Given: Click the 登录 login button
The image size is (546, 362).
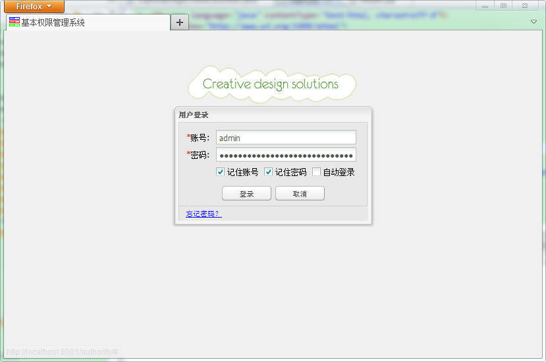Looking at the screenshot, I should (x=246, y=194).
